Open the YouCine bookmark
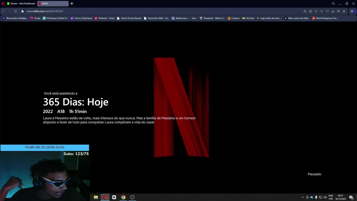This screenshot has height=201, width=357. tap(248, 18)
